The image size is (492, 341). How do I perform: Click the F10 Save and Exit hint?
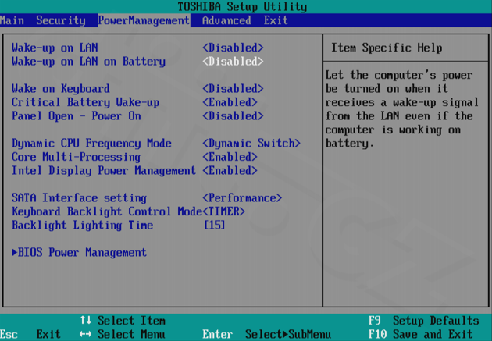pos(420,334)
